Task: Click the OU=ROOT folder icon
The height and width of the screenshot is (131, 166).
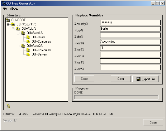Action: click(x=8, y=20)
